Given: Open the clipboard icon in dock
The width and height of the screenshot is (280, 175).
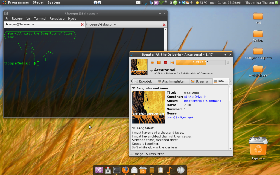Looking at the screenshot, I should coord(160,170).
